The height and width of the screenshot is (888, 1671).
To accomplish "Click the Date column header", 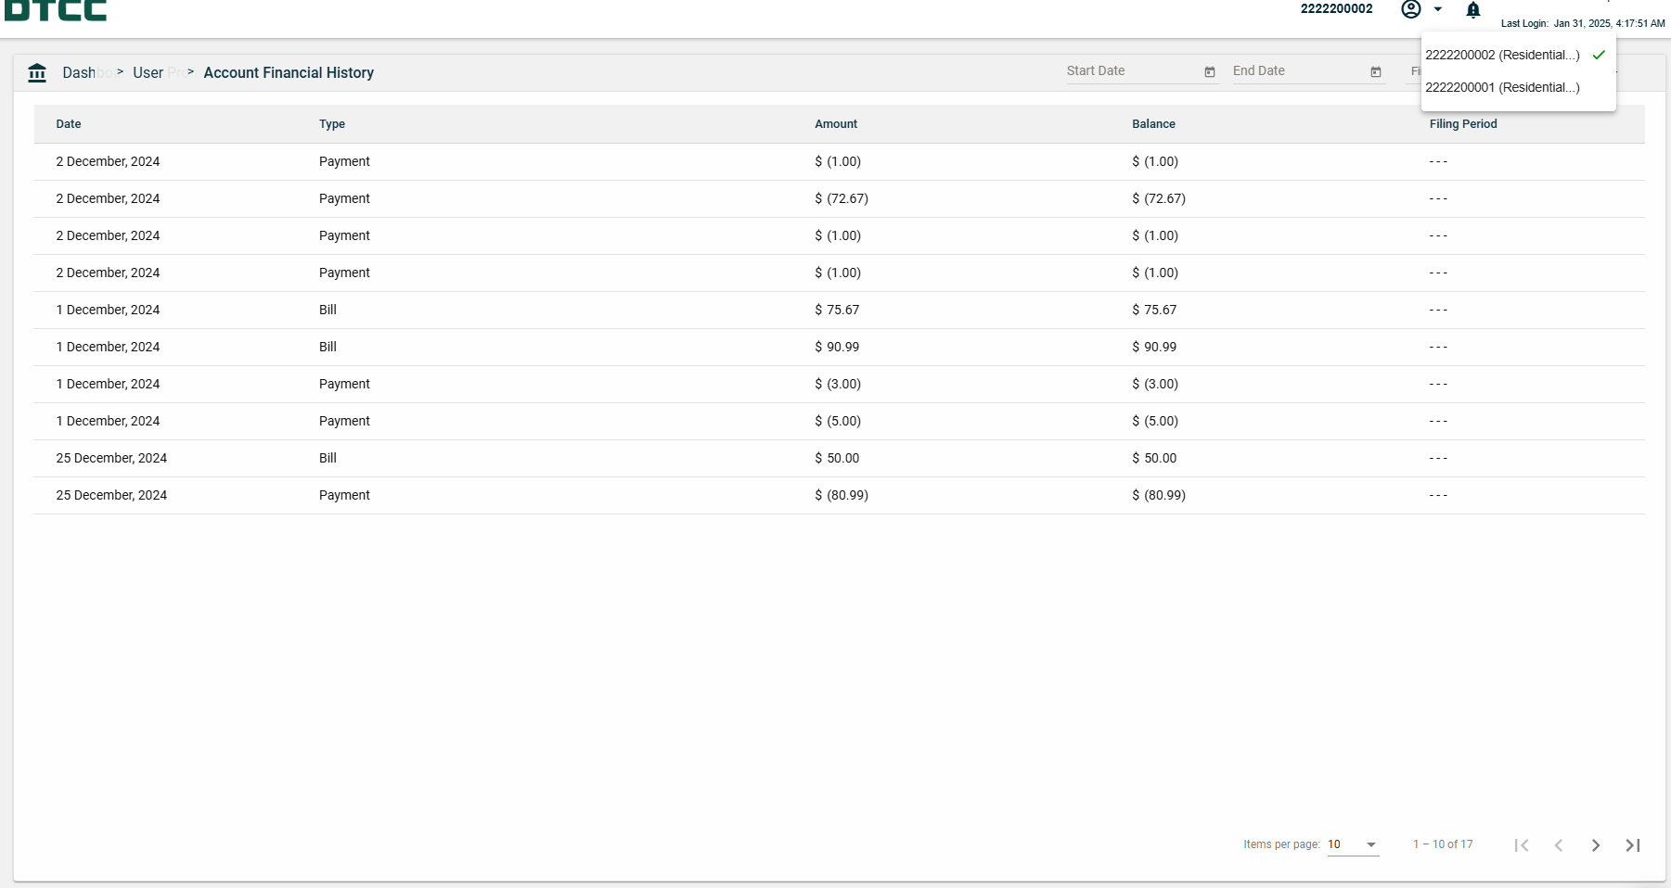I will pos(69,124).
